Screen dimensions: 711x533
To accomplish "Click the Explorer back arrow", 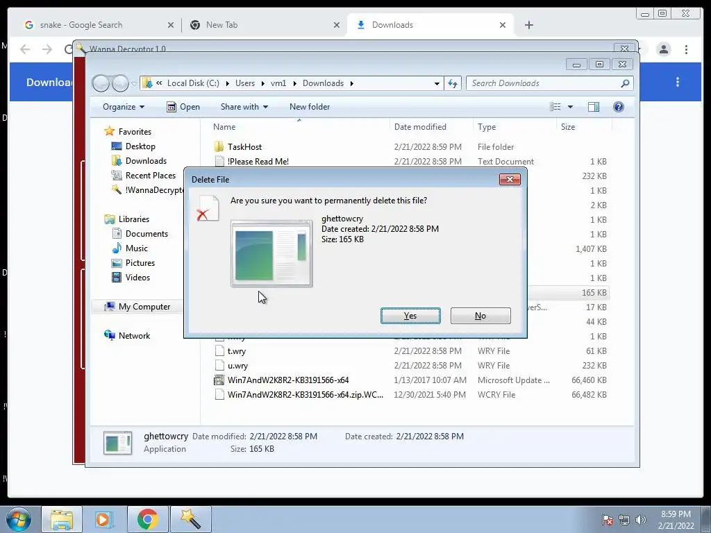I will click(101, 83).
